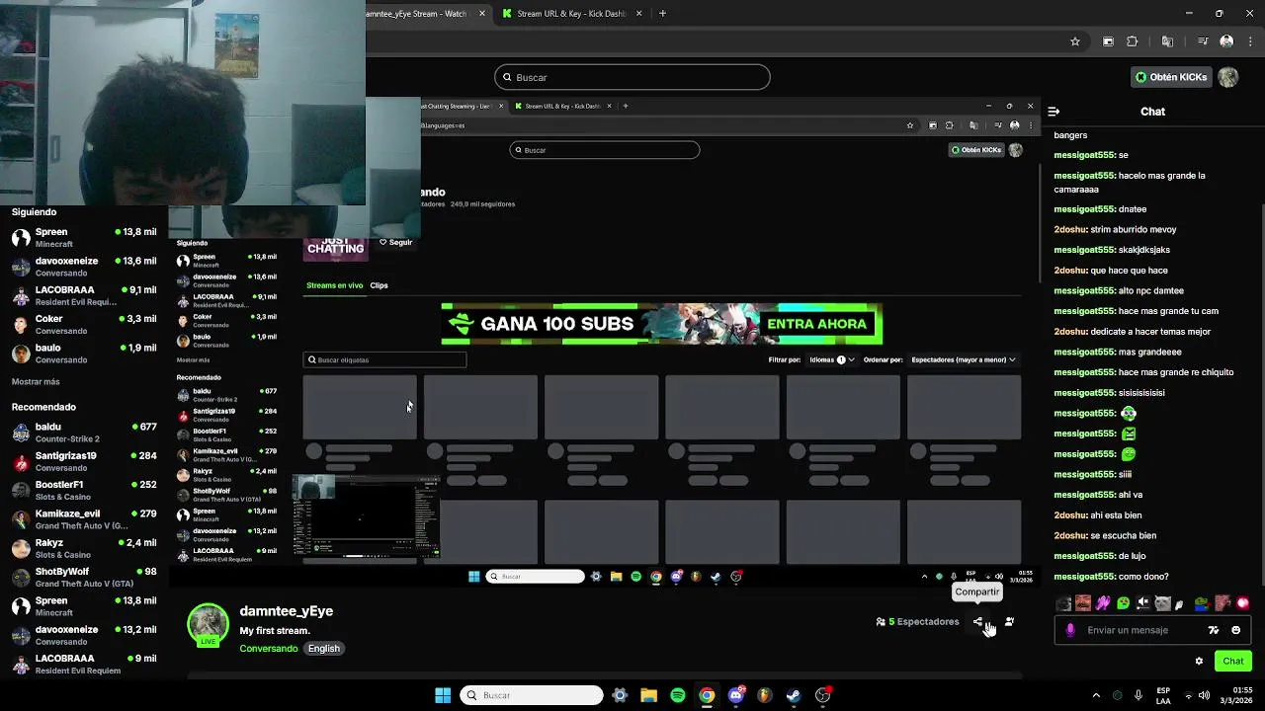Click the Buscar etiquetas tag search field

tap(384, 359)
